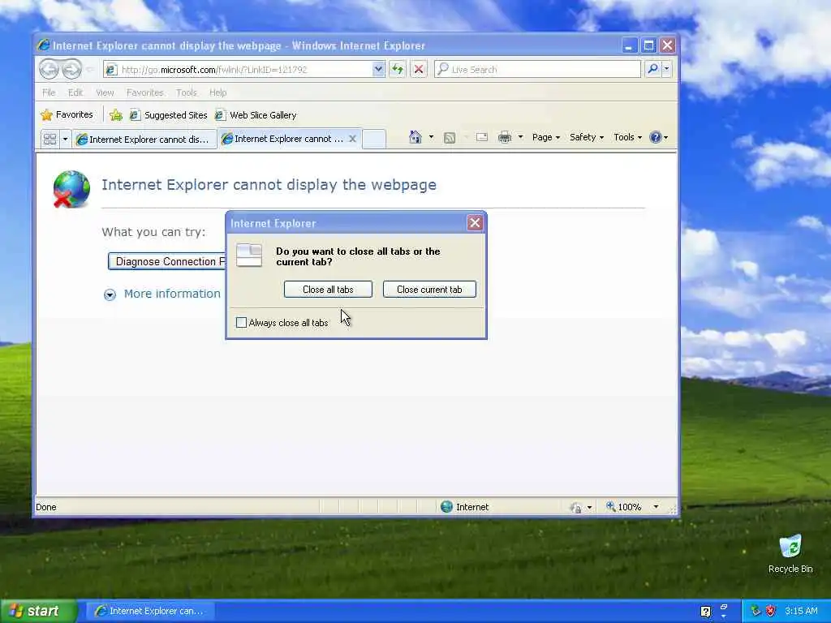Image resolution: width=831 pixels, height=623 pixels.
Task: Click the Back navigation arrow
Action: coord(50,69)
